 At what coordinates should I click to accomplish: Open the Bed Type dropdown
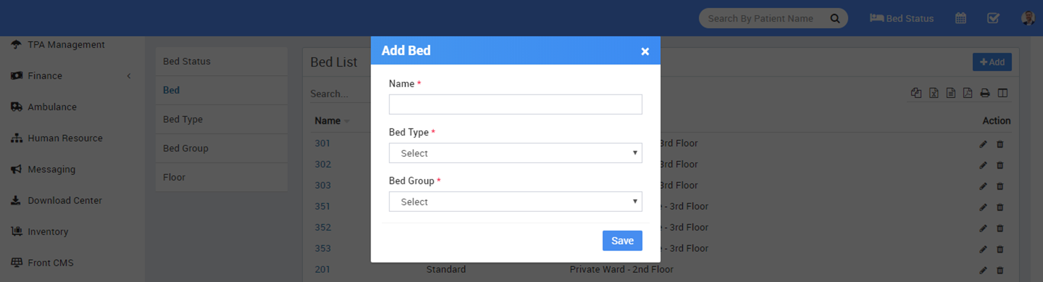[515, 153]
